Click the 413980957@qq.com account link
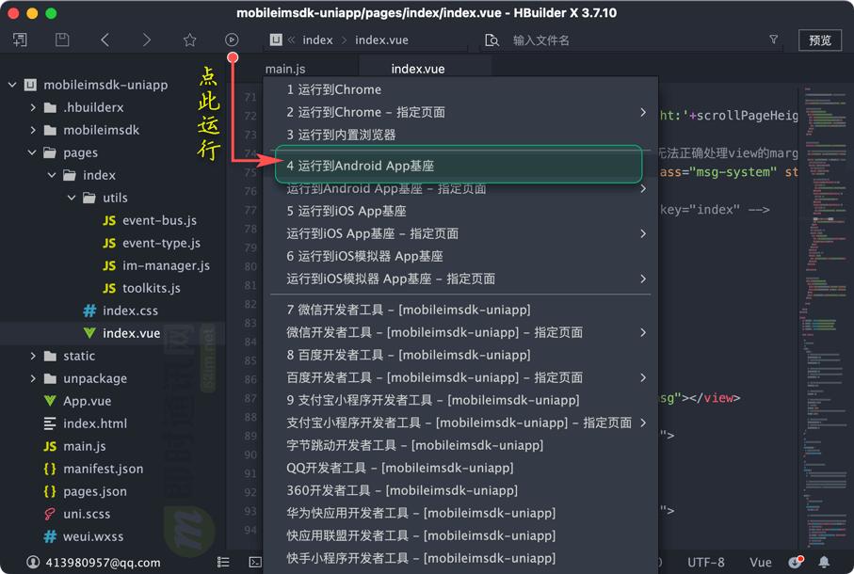 pos(104,562)
